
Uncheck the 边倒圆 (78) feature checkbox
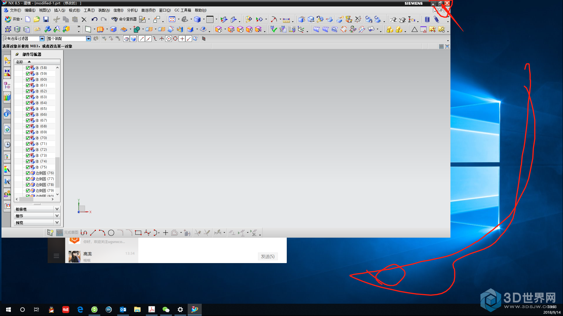coord(28,185)
